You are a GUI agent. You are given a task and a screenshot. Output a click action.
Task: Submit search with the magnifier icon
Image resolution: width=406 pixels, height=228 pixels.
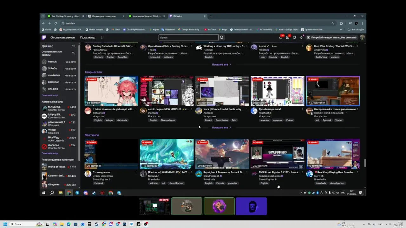[x=222, y=37]
